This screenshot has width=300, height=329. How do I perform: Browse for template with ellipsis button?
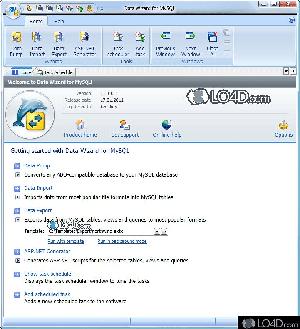(x=164, y=232)
